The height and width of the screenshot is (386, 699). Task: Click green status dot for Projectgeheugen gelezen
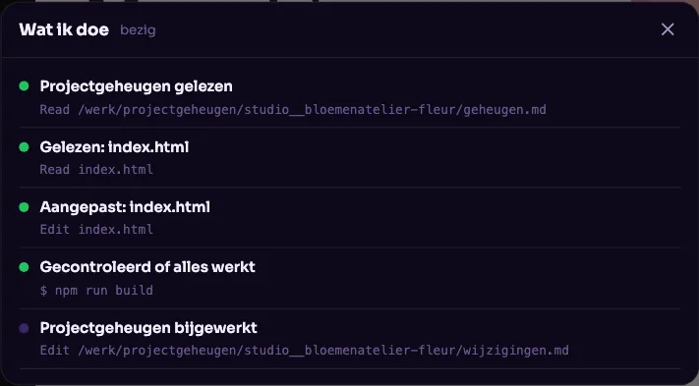click(24, 85)
